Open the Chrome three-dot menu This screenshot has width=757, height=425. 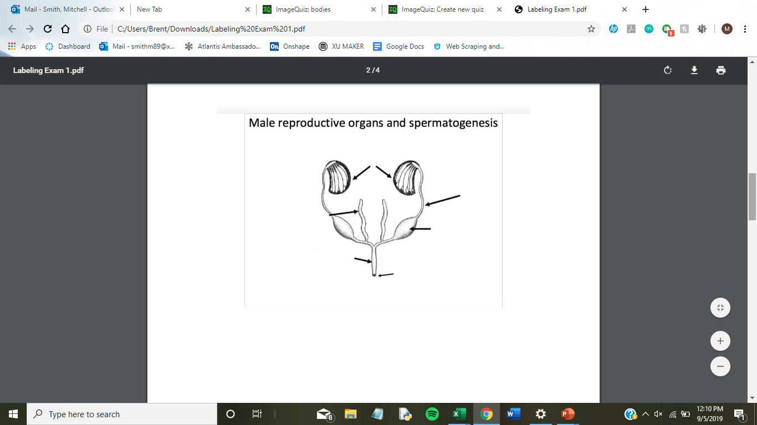click(745, 29)
